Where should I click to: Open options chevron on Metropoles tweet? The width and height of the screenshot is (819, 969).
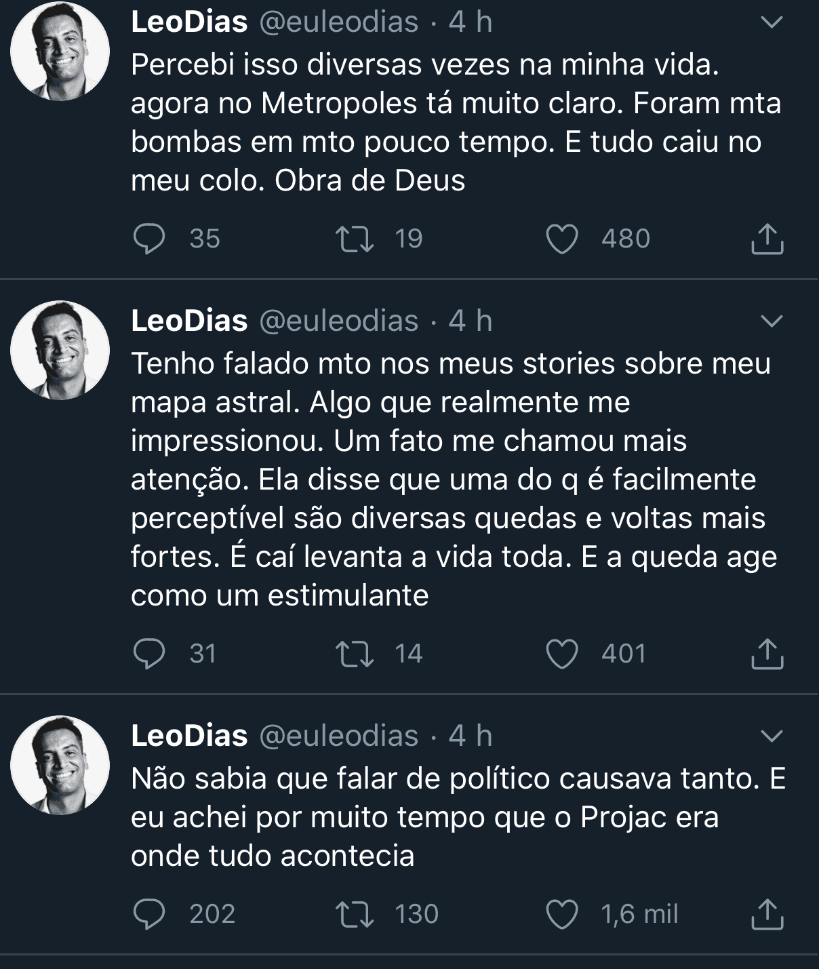[x=772, y=22]
